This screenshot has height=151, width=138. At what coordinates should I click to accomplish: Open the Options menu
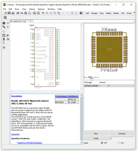[41, 9]
